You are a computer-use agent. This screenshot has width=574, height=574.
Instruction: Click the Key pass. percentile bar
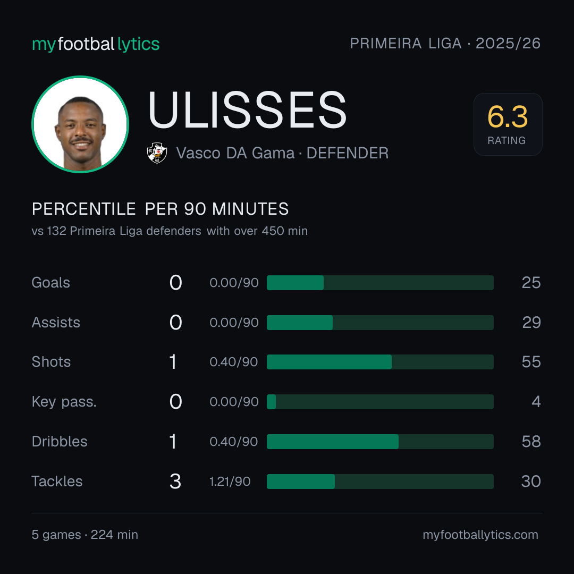point(380,402)
